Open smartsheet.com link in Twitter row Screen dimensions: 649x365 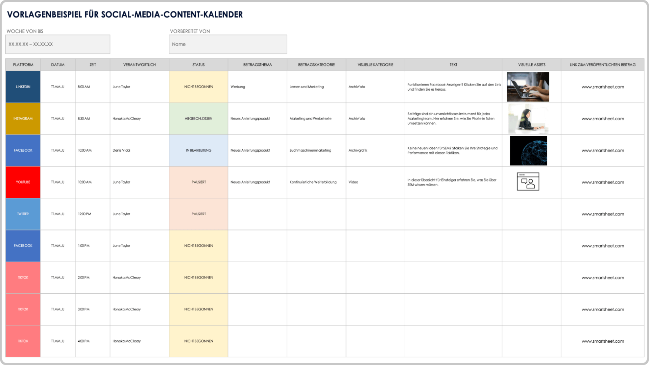603,214
